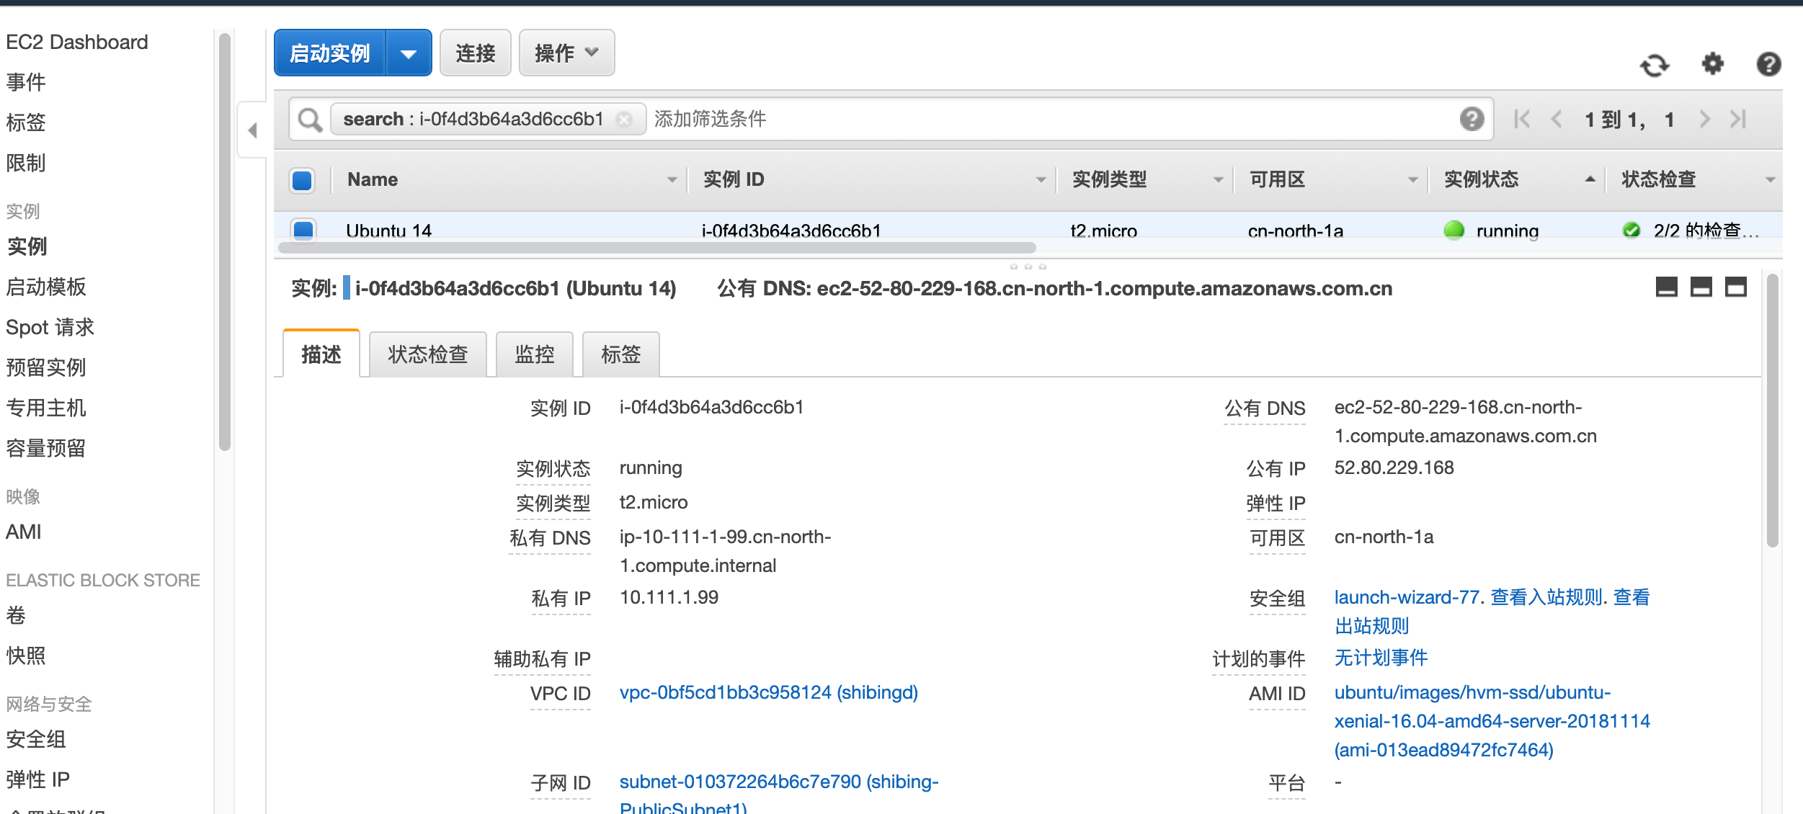The height and width of the screenshot is (814, 1803).
Task: Click help question mark icon at top right
Action: (x=1768, y=64)
